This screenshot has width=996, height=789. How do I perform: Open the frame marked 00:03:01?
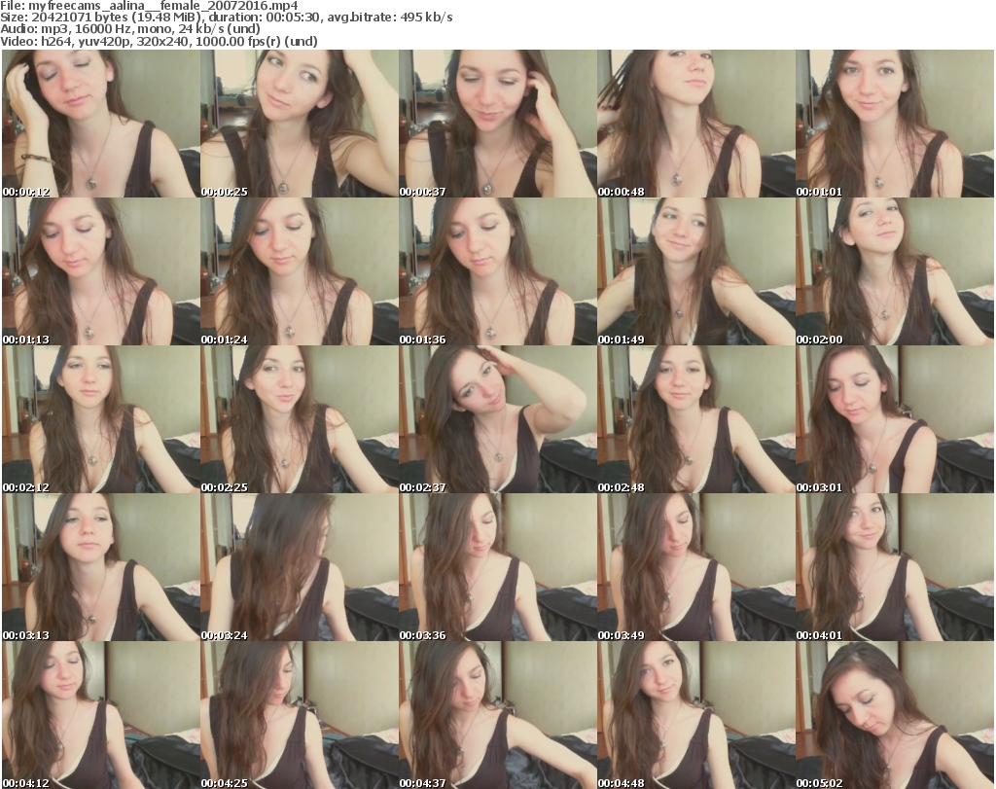895,419
